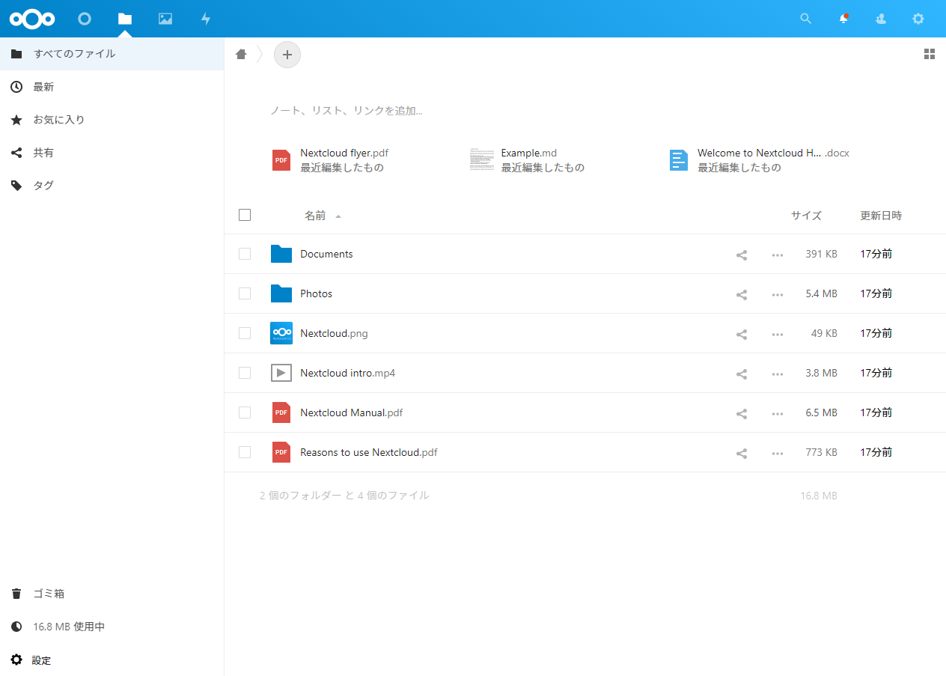Image resolution: width=946 pixels, height=676 pixels.
Task: Check Reasons to use Nextcloud.pdf checkbox
Action: (245, 452)
